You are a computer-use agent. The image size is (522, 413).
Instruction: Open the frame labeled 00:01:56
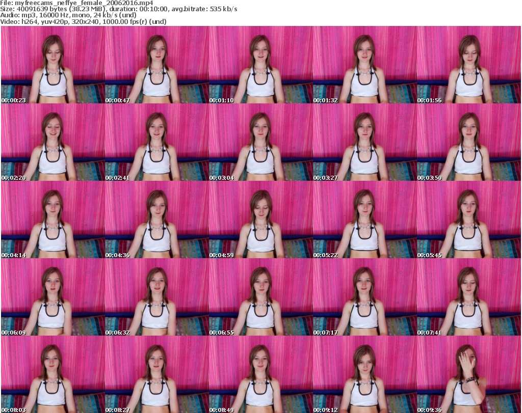point(469,65)
